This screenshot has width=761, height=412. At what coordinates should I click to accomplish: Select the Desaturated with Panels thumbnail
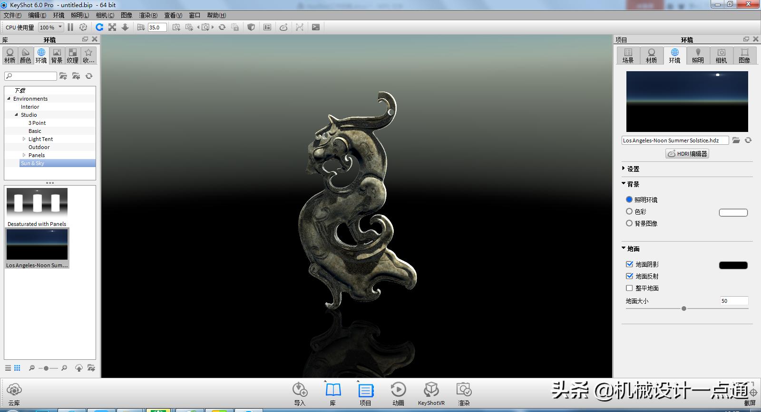click(37, 204)
